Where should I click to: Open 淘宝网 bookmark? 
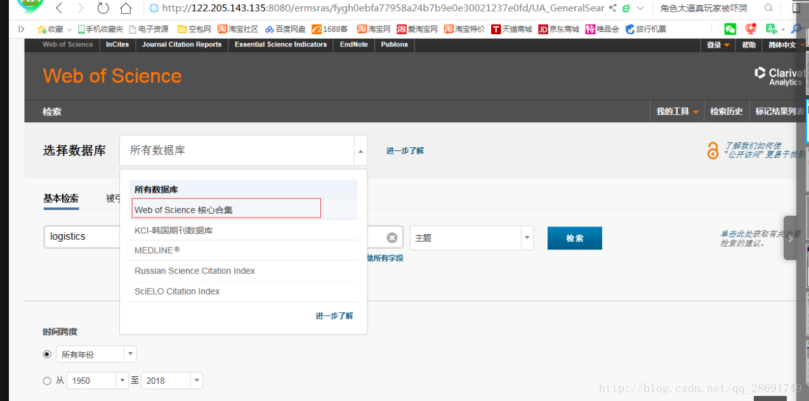[x=374, y=29]
